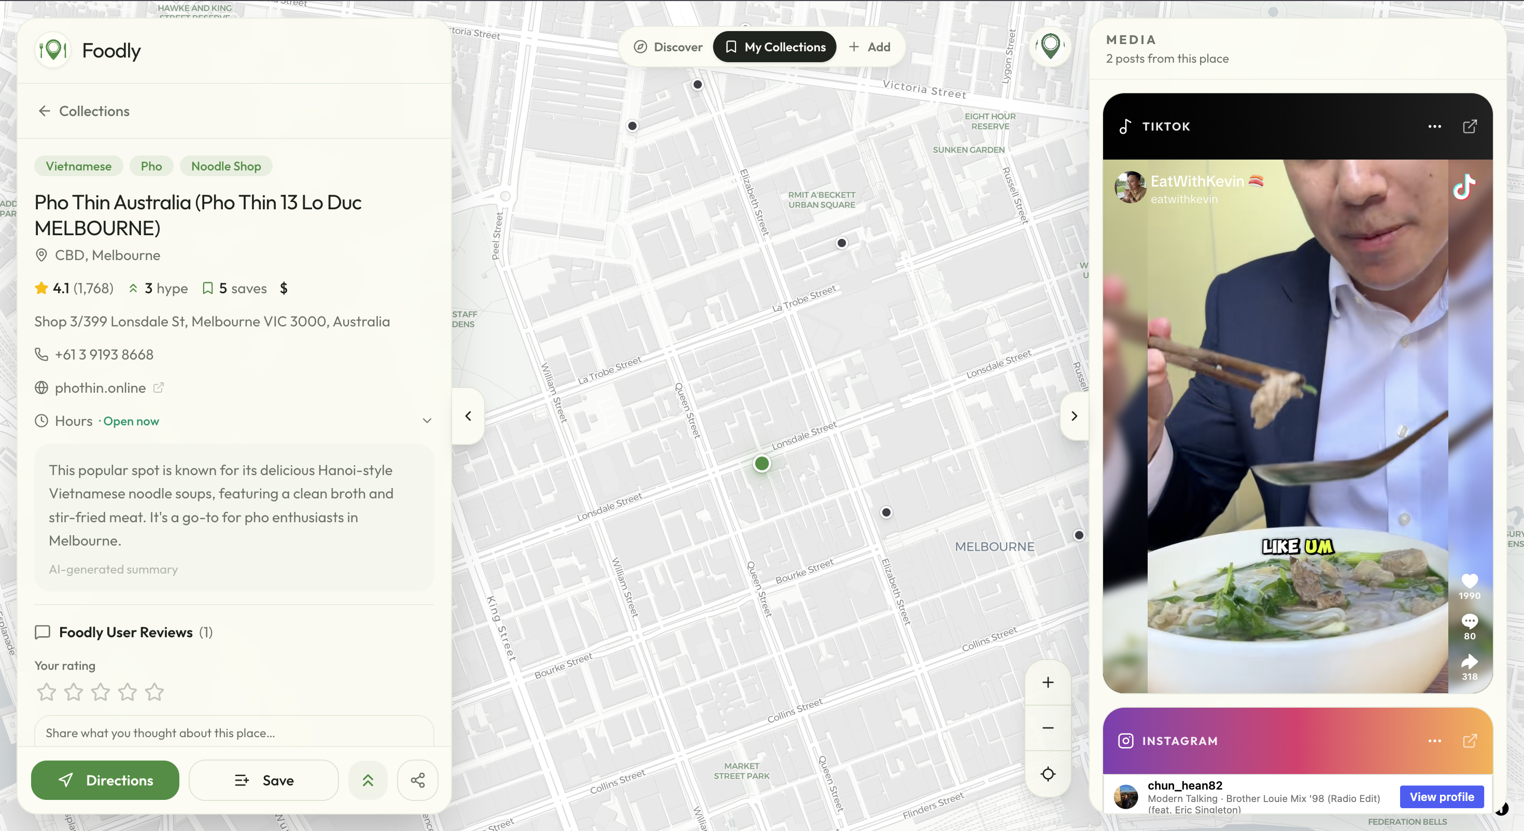The width and height of the screenshot is (1524, 831).
Task: Switch to the Discover tab
Action: (x=668, y=47)
